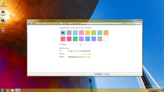The height and width of the screenshot is (92, 164).
Task: Select the dark green swatch in bottom row
Action: pyautogui.click(x=75, y=39)
